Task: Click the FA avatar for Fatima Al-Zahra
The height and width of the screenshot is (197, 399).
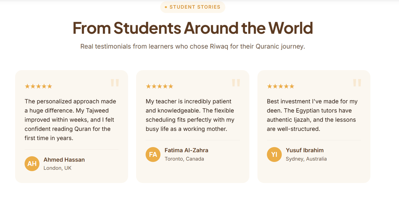Action: tap(153, 154)
